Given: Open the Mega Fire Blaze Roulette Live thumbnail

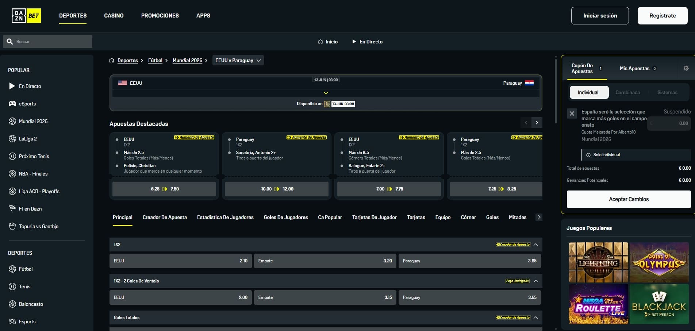Looking at the screenshot, I should [x=599, y=304].
